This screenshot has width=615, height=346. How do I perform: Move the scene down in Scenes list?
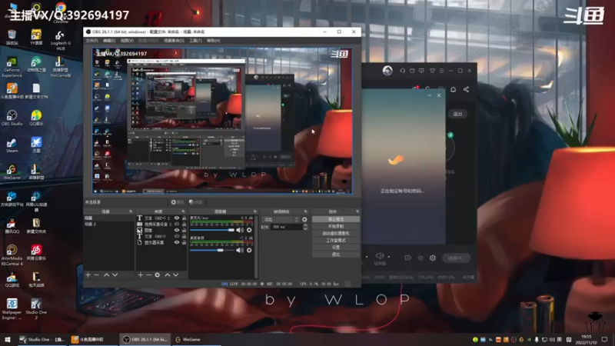coord(115,275)
